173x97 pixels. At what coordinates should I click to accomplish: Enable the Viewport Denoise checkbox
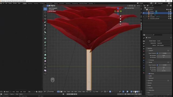point(149,60)
